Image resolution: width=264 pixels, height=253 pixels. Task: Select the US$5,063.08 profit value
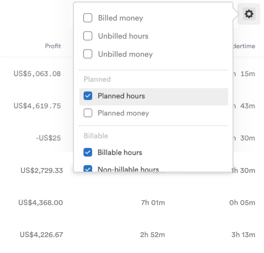pyautogui.click(x=37, y=74)
